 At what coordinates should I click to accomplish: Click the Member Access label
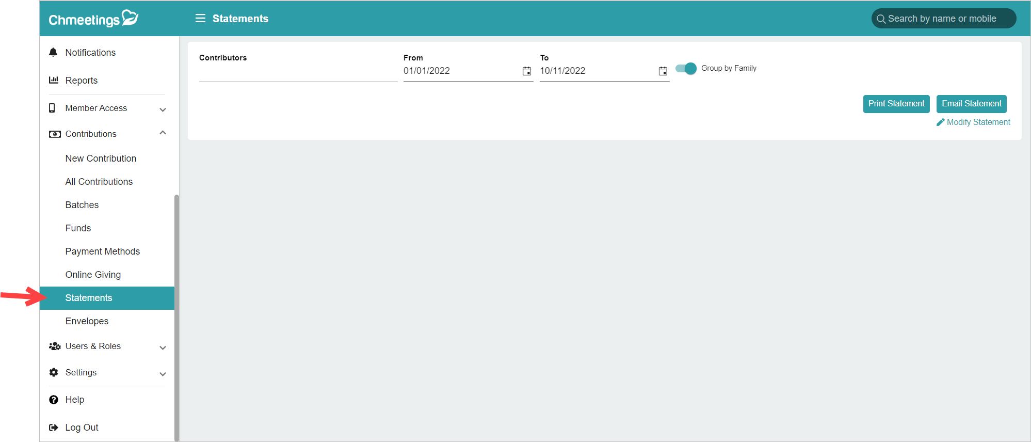pos(96,108)
